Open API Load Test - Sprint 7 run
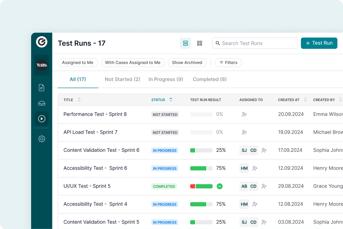343x229 pixels. [x=90, y=132]
